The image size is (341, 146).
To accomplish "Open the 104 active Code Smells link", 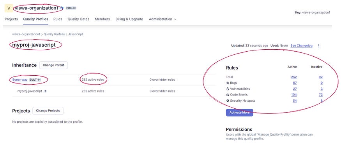I will (x=294, y=95).
